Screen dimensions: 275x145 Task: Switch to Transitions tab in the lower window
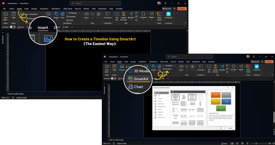[x=142, y=62]
